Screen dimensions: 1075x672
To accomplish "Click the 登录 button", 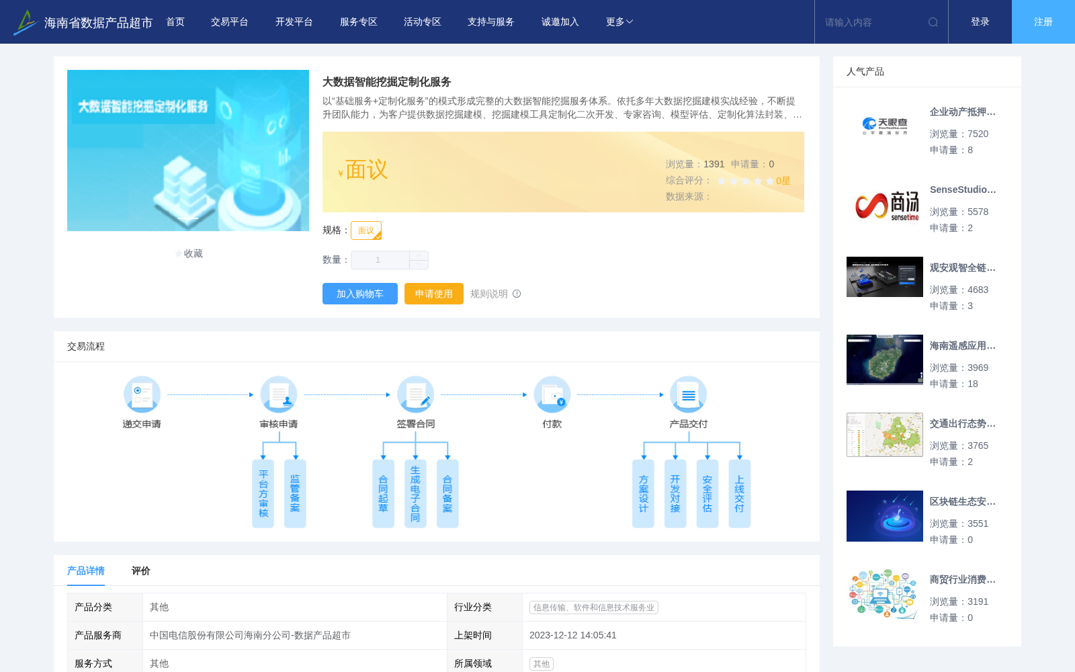I will [980, 22].
